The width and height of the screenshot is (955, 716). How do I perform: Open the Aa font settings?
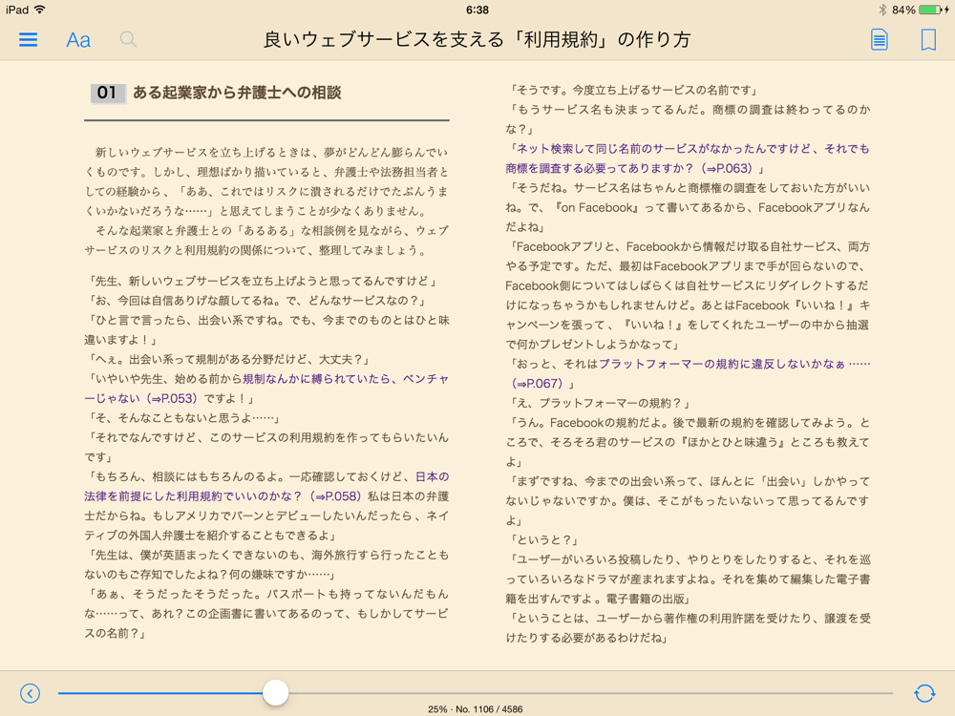(78, 40)
